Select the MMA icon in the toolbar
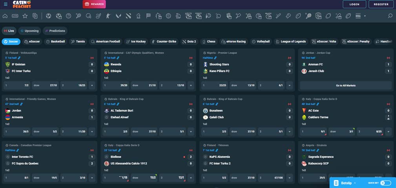The image size is (396, 188). point(358,16)
